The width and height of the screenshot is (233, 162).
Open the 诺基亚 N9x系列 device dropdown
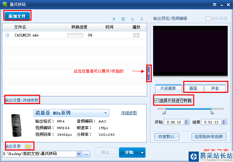tap(72, 113)
